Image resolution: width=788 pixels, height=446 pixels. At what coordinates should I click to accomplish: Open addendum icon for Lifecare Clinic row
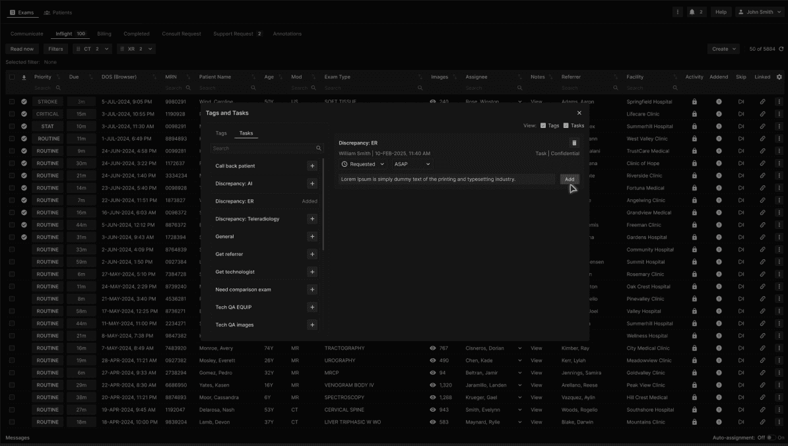click(x=719, y=114)
